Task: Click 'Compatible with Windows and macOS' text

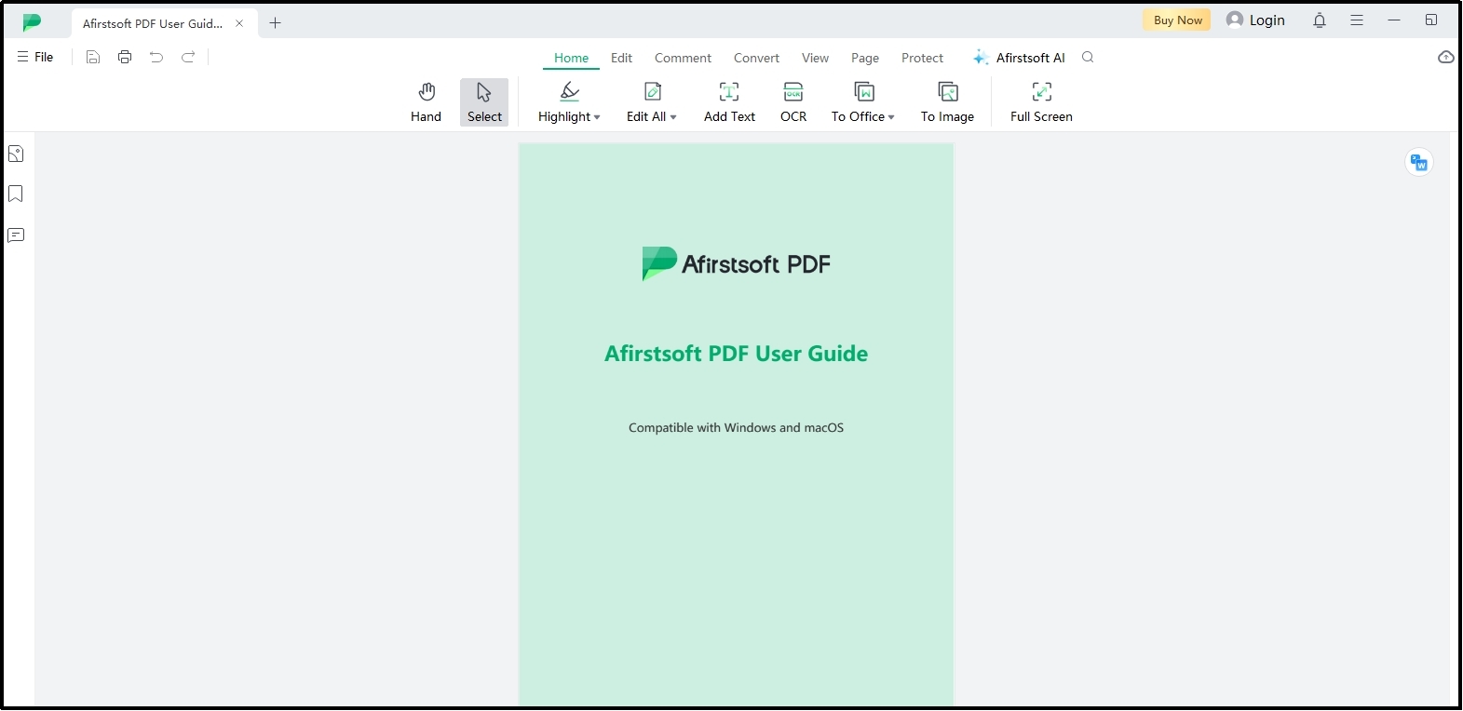Action: (736, 428)
